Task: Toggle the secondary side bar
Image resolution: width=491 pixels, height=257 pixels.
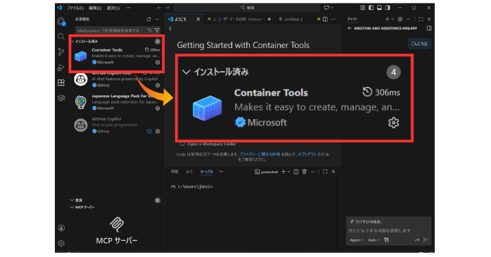Action: (x=388, y=8)
